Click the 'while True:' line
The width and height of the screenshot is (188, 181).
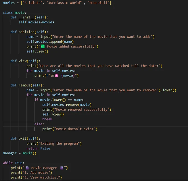(x=14, y=163)
